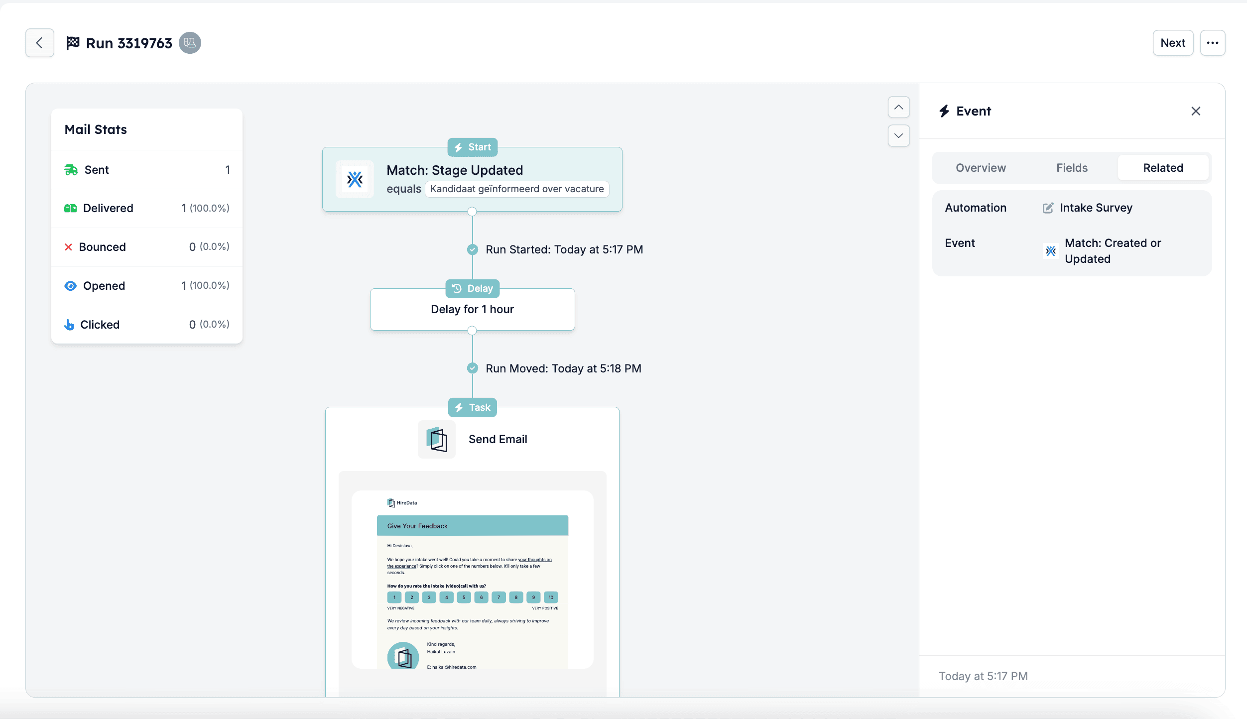The image size is (1247, 719).
Task: Click the green Sent truck icon
Action: [71, 170]
